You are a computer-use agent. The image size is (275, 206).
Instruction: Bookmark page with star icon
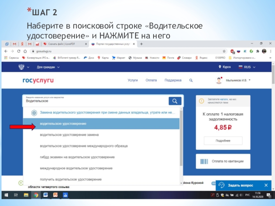point(224,51)
